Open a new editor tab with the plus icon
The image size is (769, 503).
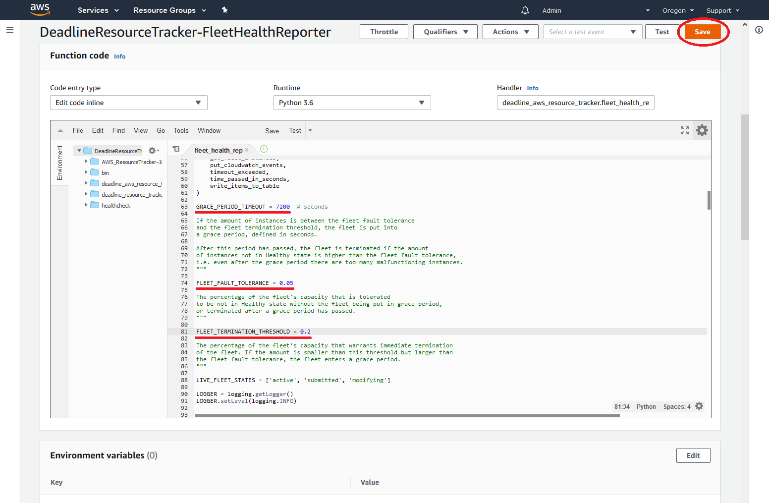tap(264, 149)
